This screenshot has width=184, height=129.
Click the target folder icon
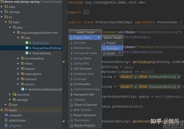[x=6, y=110]
